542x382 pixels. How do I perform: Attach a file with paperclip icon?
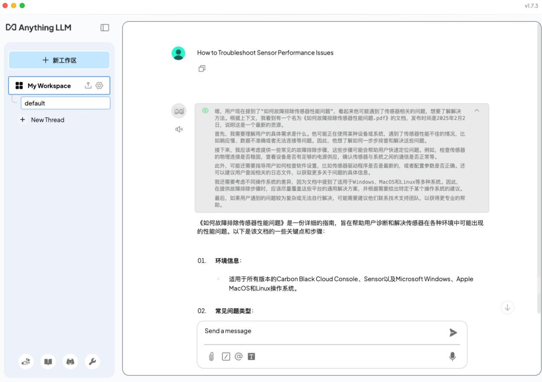(x=211, y=356)
